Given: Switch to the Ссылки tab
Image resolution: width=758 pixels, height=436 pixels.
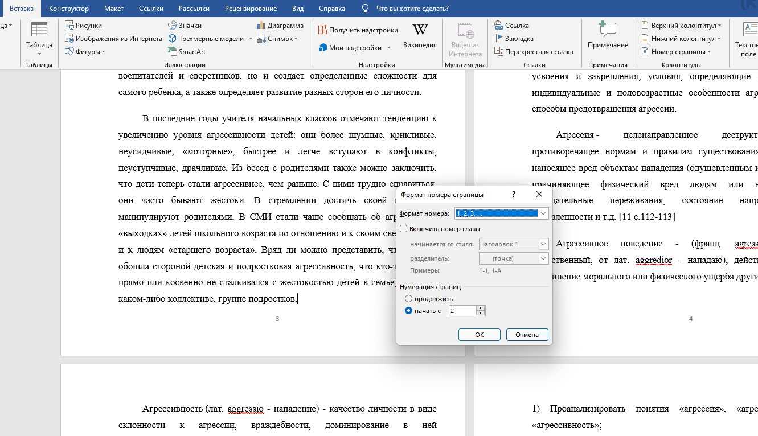Looking at the screenshot, I should 151,9.
